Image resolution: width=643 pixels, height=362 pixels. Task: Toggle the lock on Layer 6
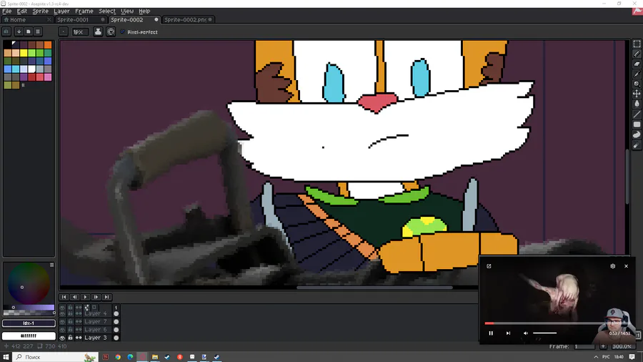click(x=71, y=330)
